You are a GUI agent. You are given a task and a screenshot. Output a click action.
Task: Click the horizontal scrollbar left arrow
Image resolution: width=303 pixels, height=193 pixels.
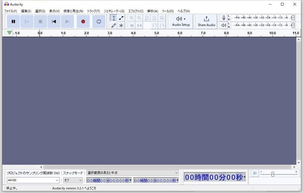tap(41, 167)
